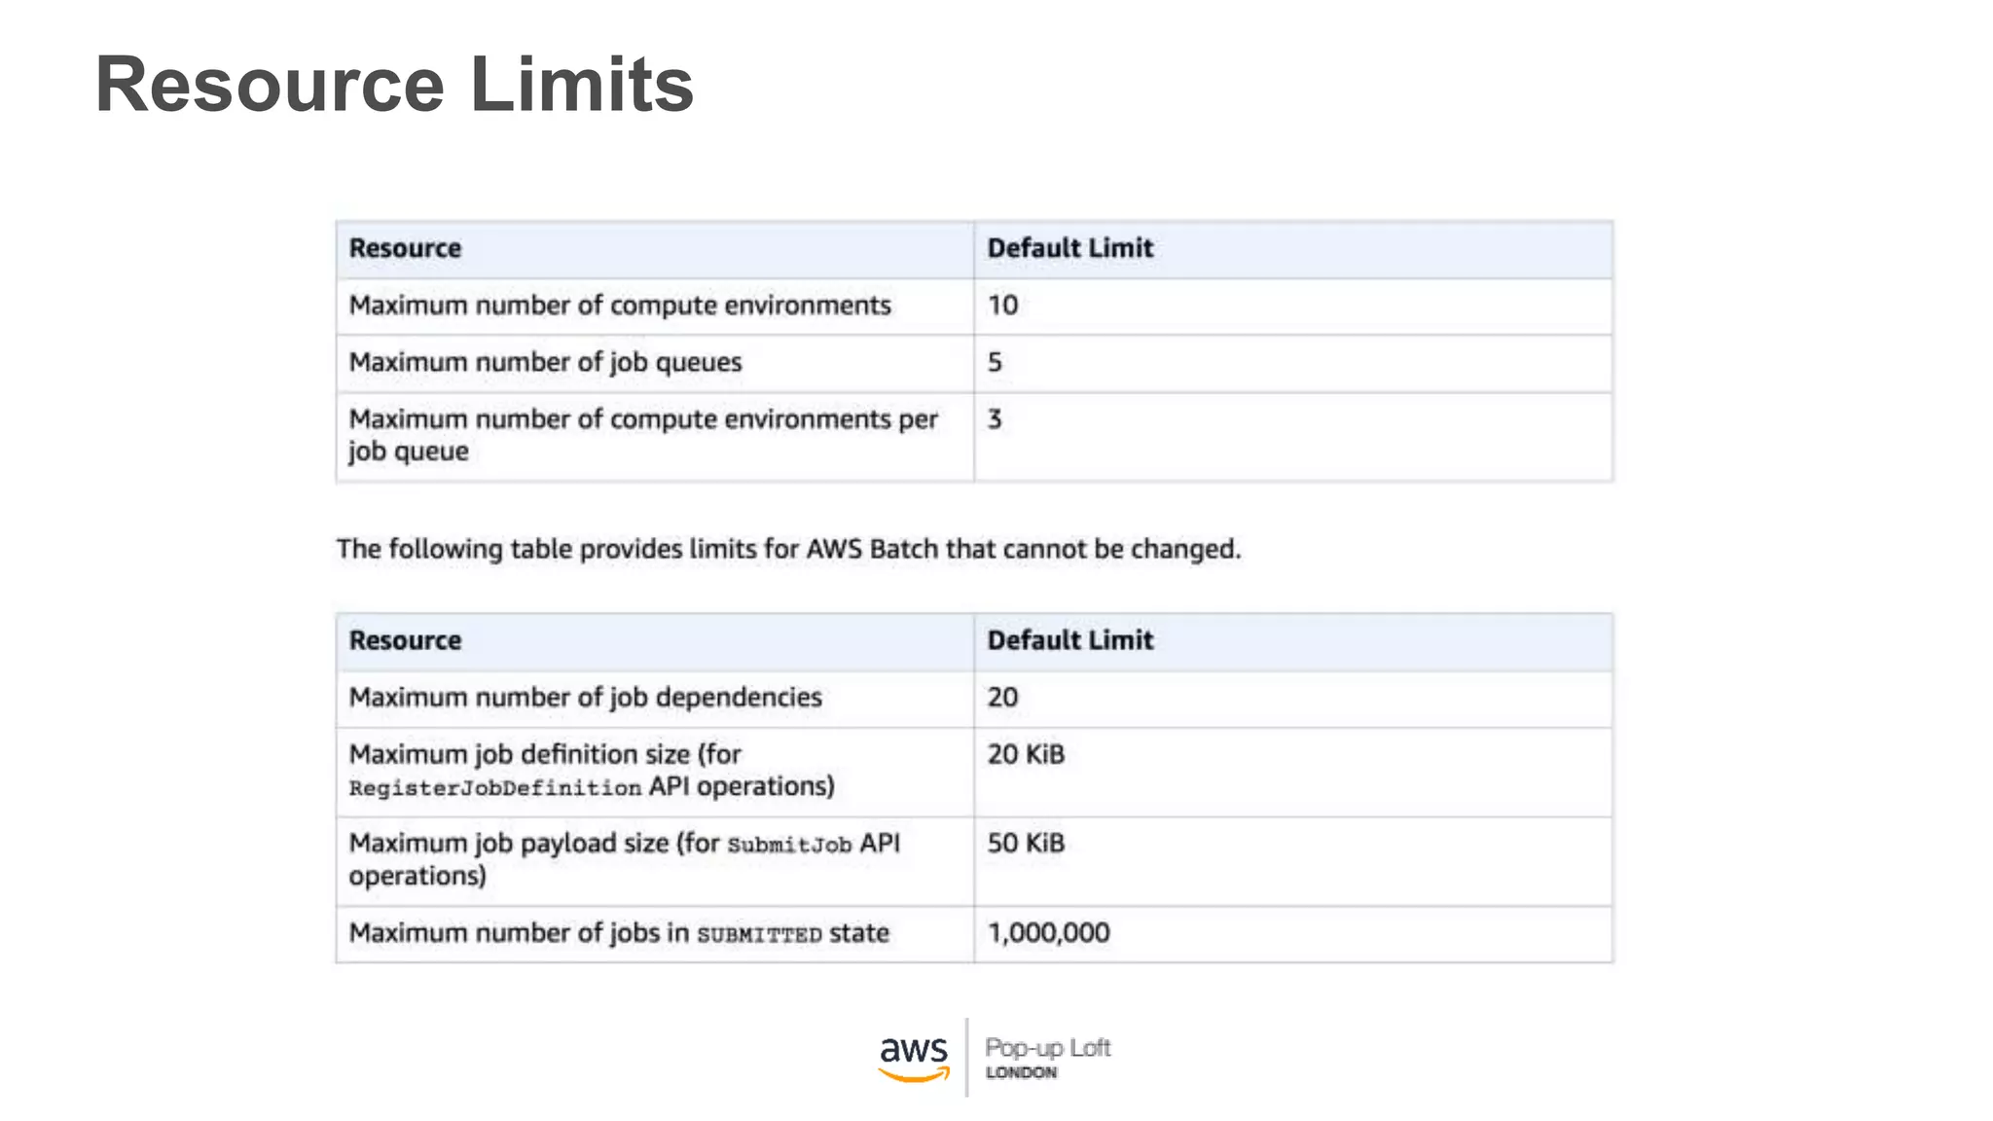This screenshot has height=1121, width=1993.
Task: Click the value '10' in first table
Action: (x=1002, y=306)
